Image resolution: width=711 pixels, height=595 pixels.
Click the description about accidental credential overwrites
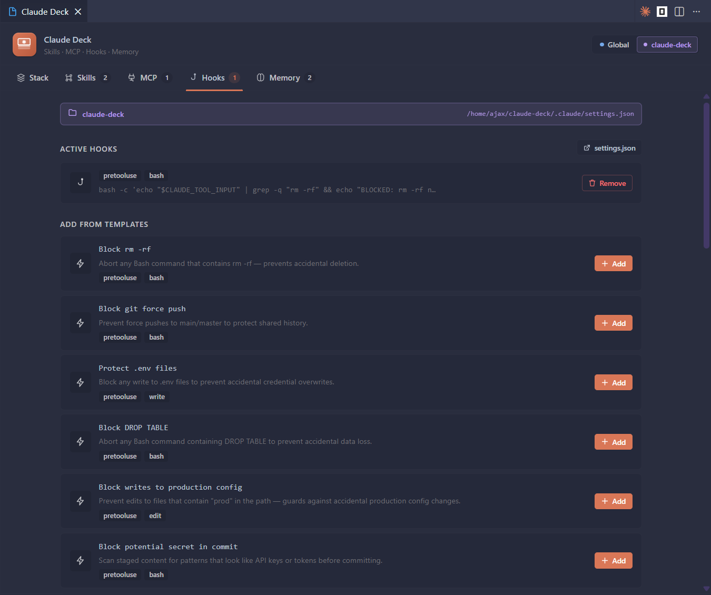coord(216,382)
